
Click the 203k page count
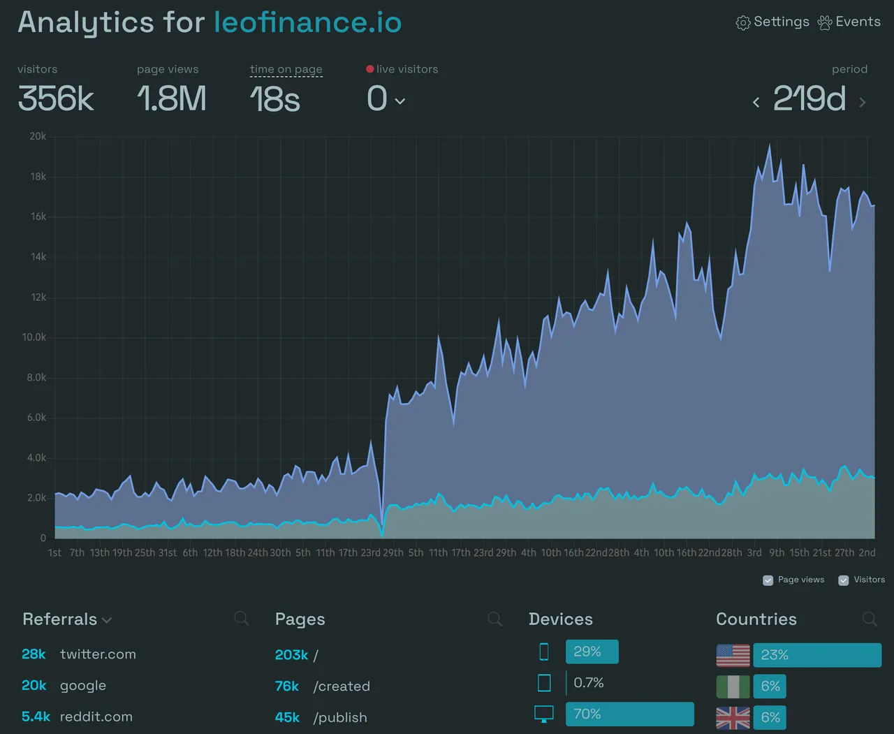(292, 655)
